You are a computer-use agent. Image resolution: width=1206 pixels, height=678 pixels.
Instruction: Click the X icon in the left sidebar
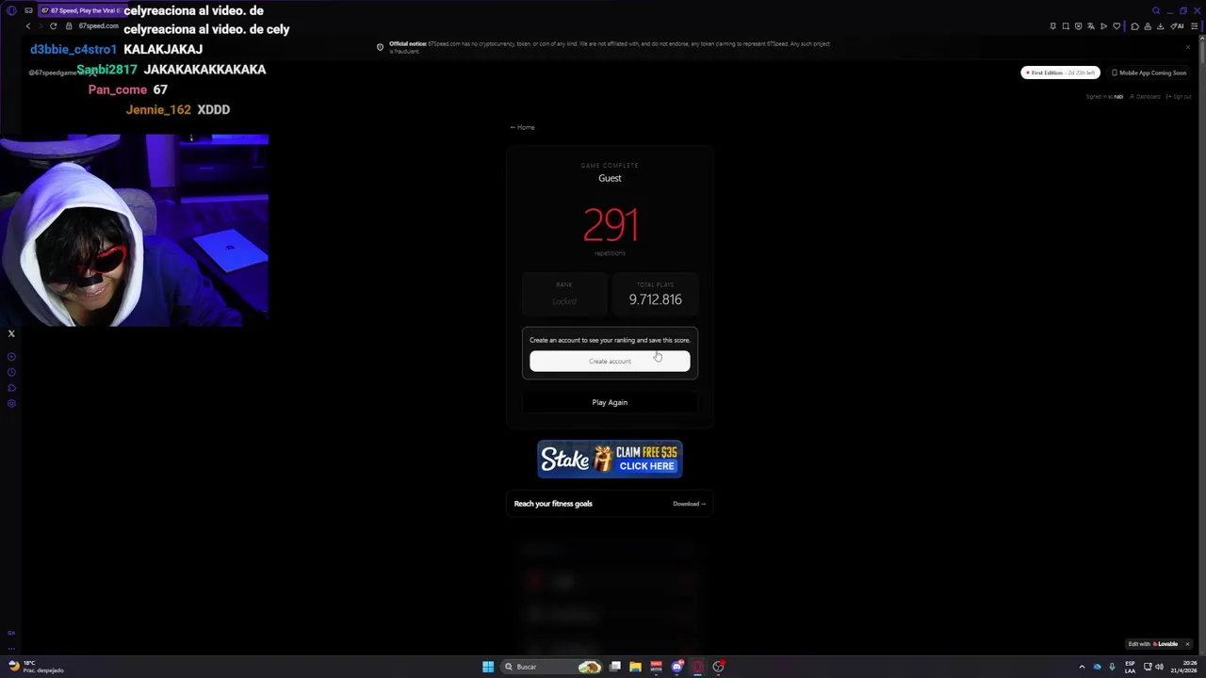click(11, 333)
